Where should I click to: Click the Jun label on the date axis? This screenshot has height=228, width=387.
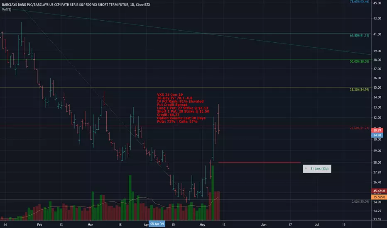pos(264,225)
